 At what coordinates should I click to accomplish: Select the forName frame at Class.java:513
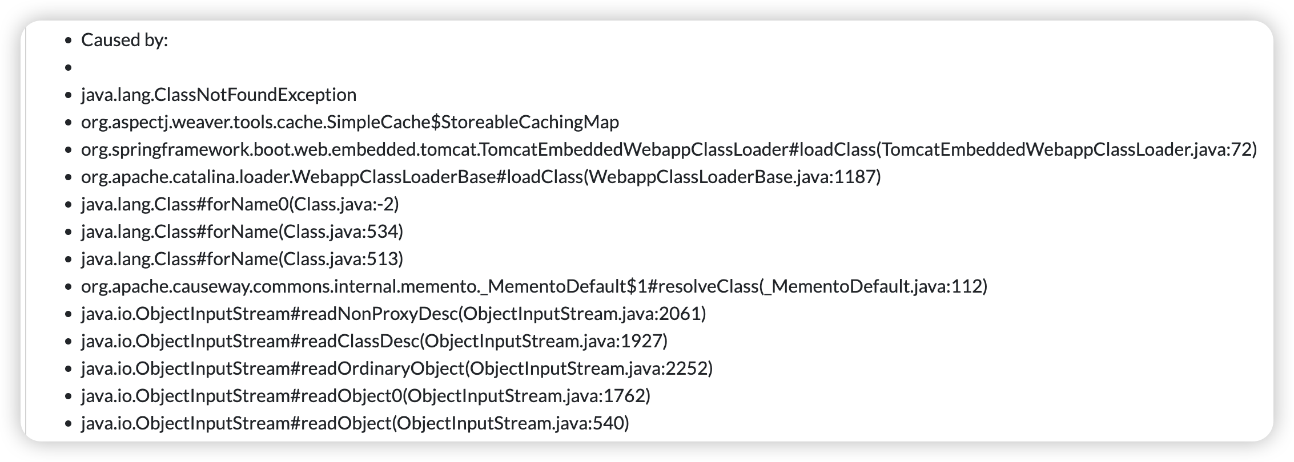(242, 259)
